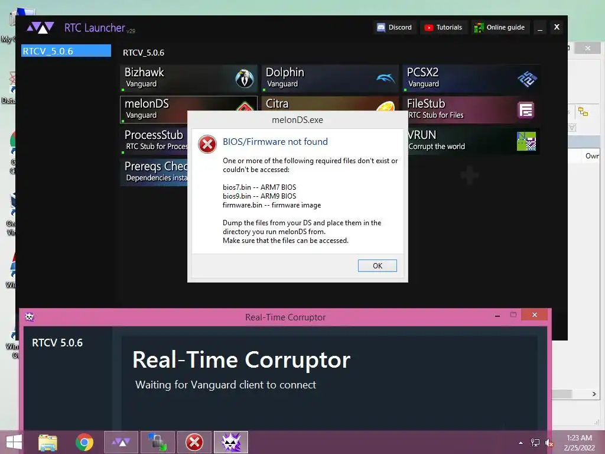Screen dimensions: 605x454
Task: Switch to the melonDS error taskbar item
Action: tap(194, 442)
